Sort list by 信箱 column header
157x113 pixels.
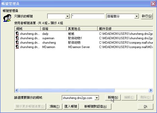[53, 29]
